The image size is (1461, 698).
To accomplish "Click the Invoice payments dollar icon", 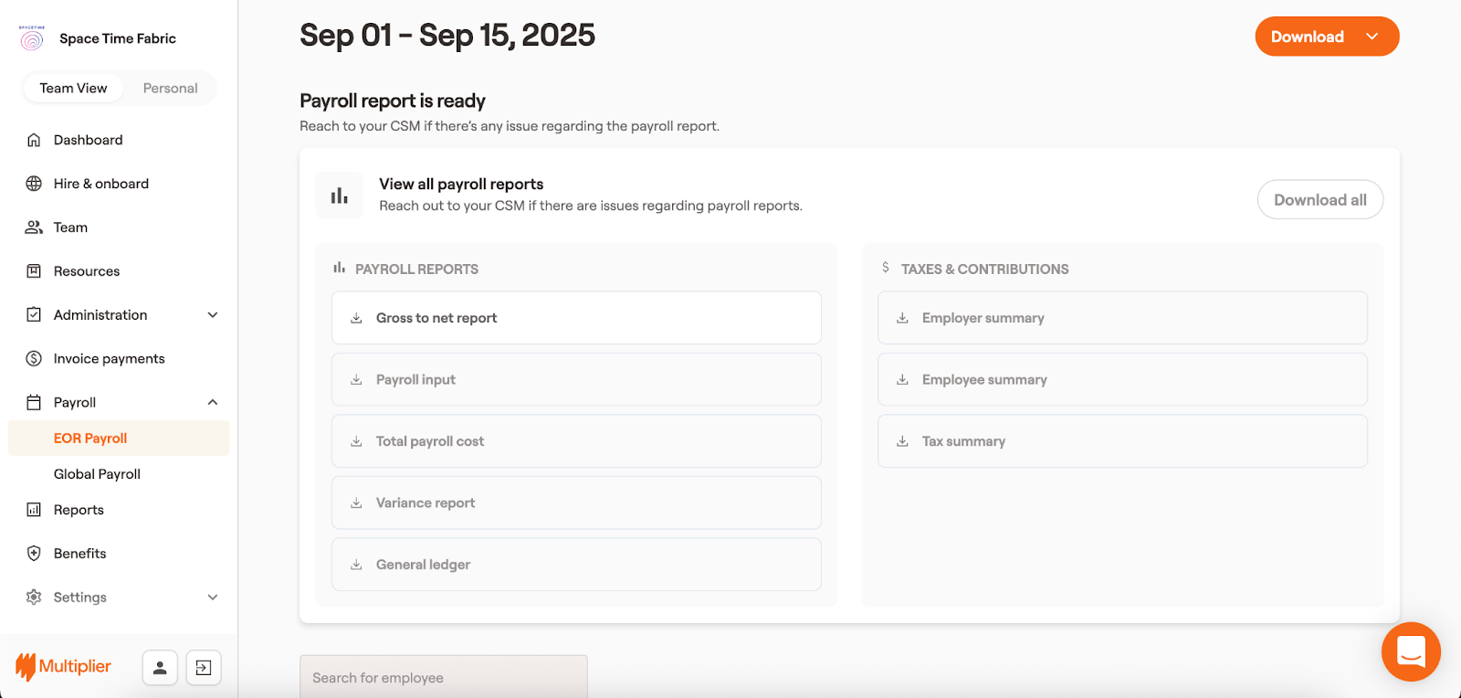I will point(34,359).
